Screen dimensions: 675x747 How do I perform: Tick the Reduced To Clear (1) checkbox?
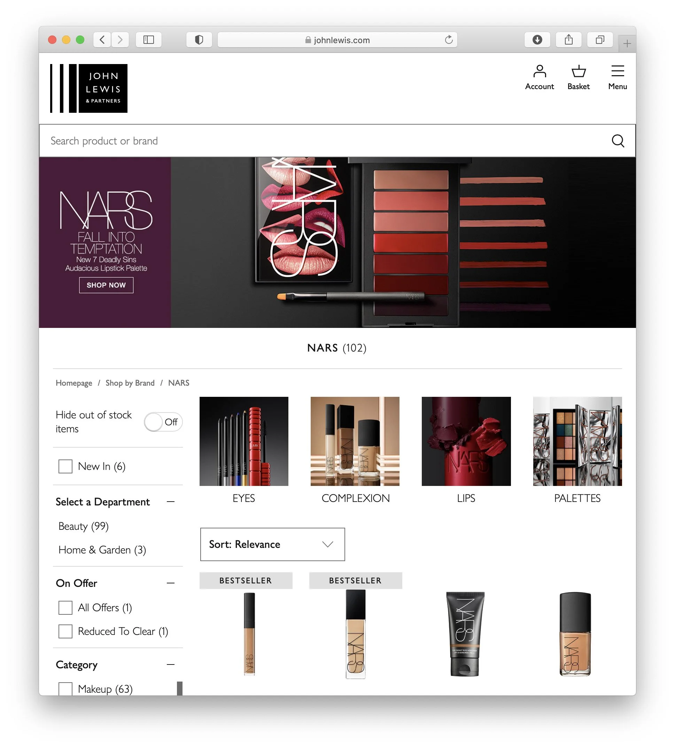[65, 631]
